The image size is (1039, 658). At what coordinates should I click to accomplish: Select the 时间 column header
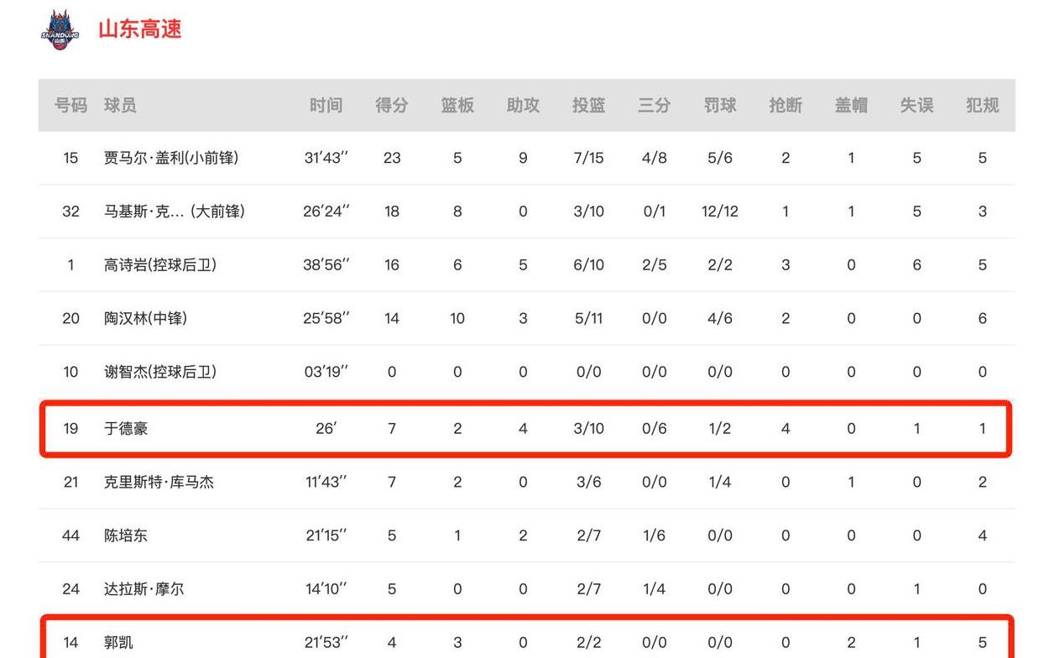(x=326, y=105)
